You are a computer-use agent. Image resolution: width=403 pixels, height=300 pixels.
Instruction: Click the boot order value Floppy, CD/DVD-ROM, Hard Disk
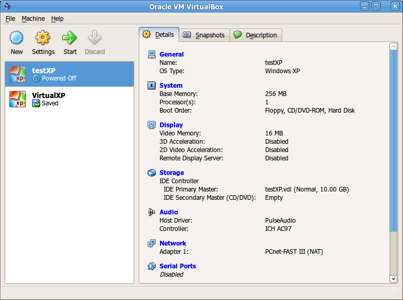tap(310, 111)
